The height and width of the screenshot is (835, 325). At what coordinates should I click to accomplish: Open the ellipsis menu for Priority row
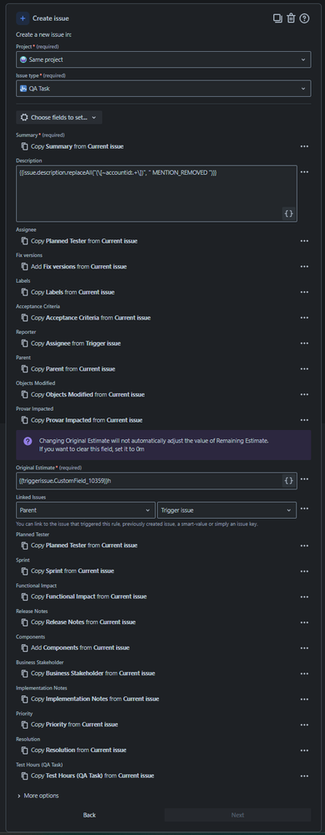click(x=304, y=725)
